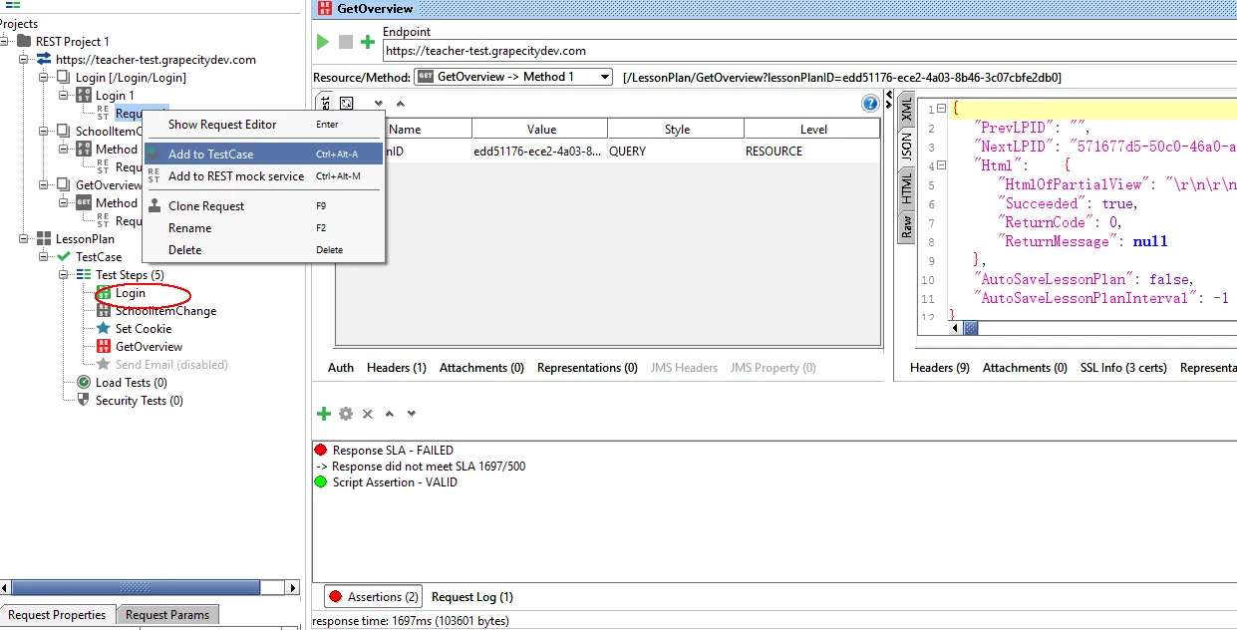Configure assertion using the gear icon
This screenshot has height=630, width=1237.
coord(346,414)
